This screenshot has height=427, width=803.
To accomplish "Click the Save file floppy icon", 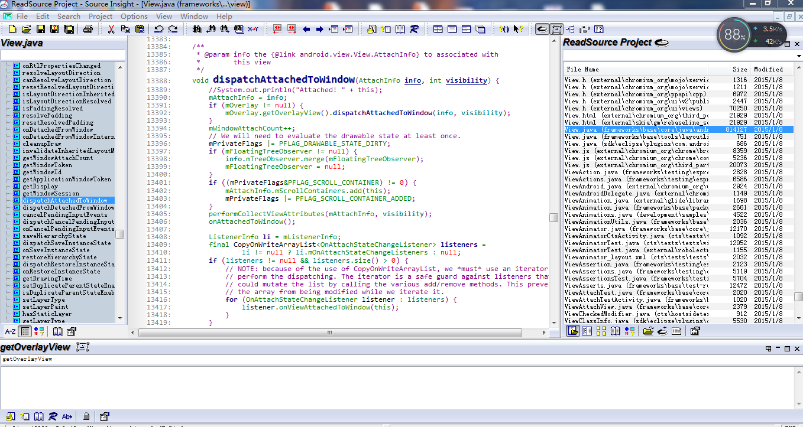I will (40, 29).
